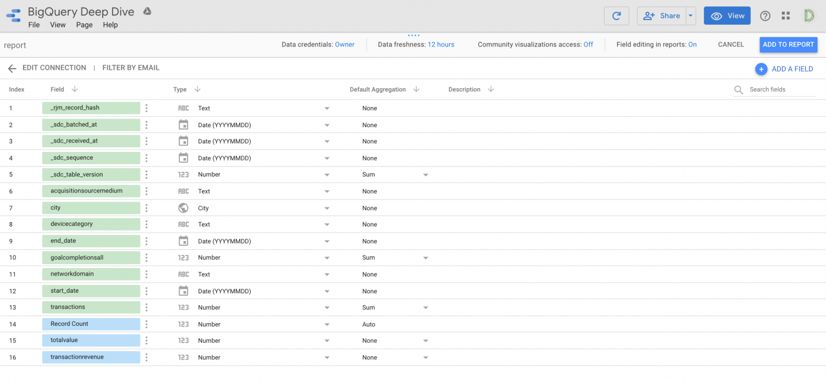Click the back arrow next to Edit Connection
The width and height of the screenshot is (826, 381).
[x=11, y=68]
